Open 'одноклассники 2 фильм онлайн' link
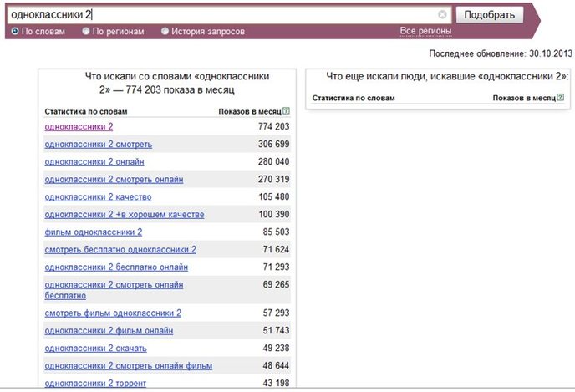Screen dimensions: 575x392 (x=109, y=331)
